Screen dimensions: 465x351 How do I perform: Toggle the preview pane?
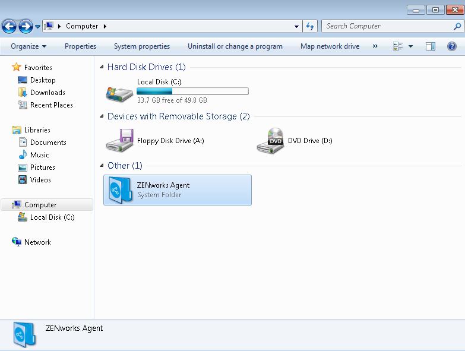click(431, 46)
